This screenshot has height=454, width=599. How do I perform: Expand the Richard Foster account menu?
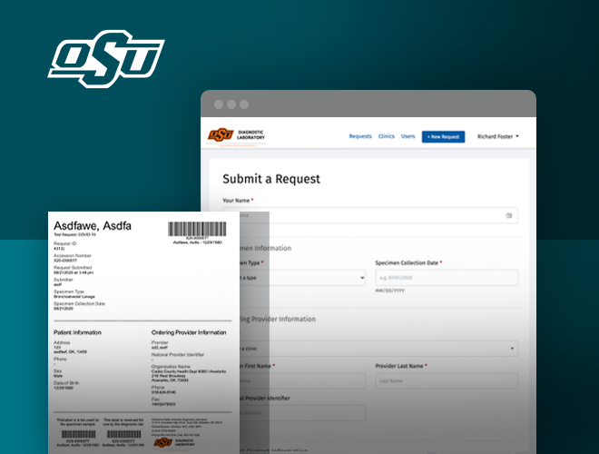[x=498, y=136]
